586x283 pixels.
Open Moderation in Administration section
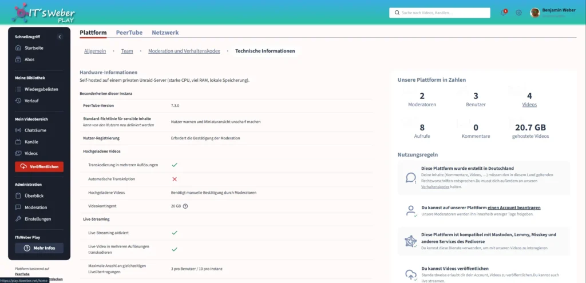pos(35,208)
